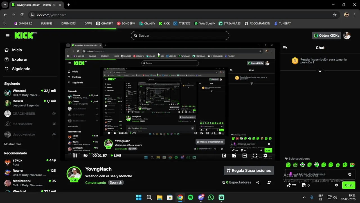
Task: Select offline channel CRACKHEBER
Action: click(30, 114)
